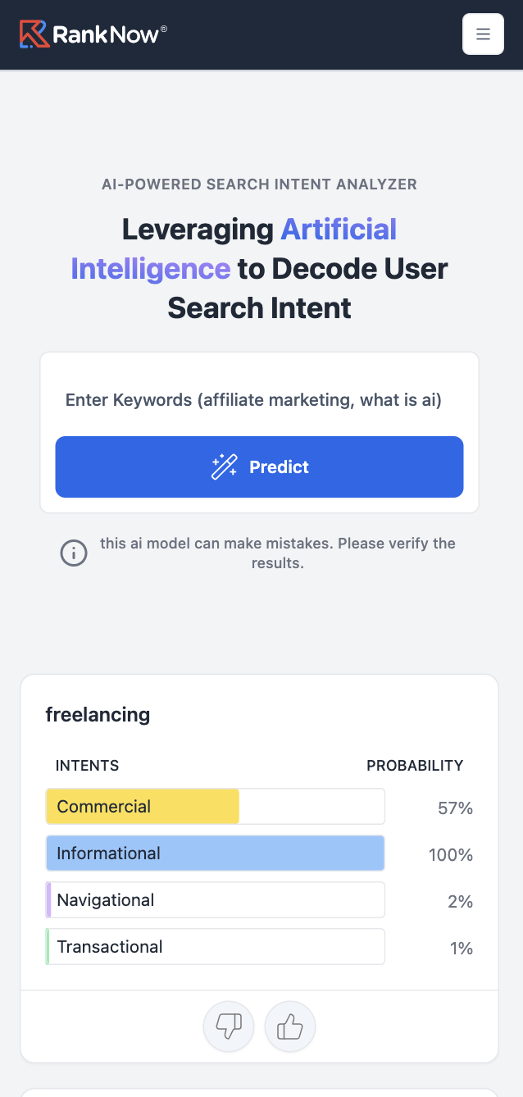Viewport: 523px width, 1097px height.
Task: Click the blue Informational intent bar
Action: point(215,853)
